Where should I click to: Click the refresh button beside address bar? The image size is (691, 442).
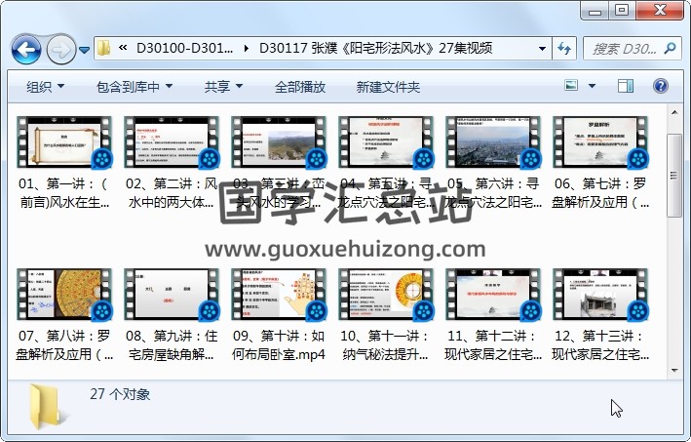[x=564, y=48]
